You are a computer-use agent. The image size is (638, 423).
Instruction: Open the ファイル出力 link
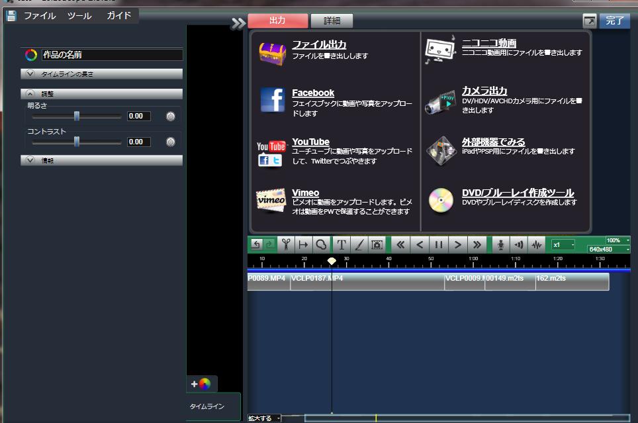(x=319, y=44)
